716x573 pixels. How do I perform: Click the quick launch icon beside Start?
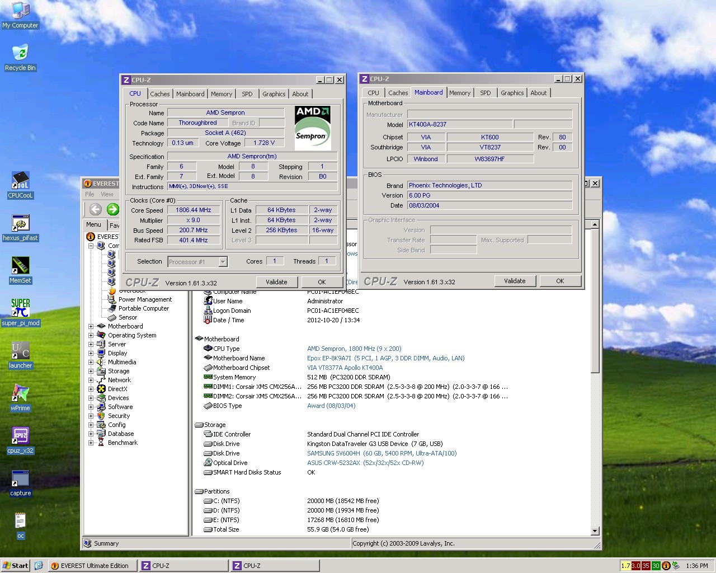[x=39, y=566]
